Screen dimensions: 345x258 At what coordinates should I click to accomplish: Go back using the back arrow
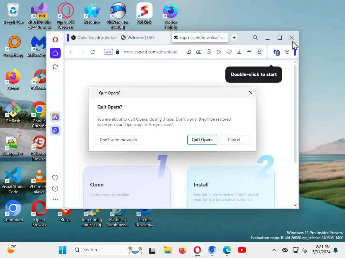[x=70, y=52]
